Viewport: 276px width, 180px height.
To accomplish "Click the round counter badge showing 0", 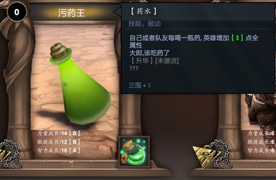I will (x=17, y=12).
